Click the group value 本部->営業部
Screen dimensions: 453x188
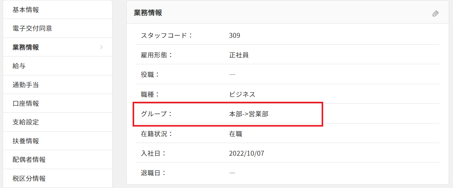248,114
